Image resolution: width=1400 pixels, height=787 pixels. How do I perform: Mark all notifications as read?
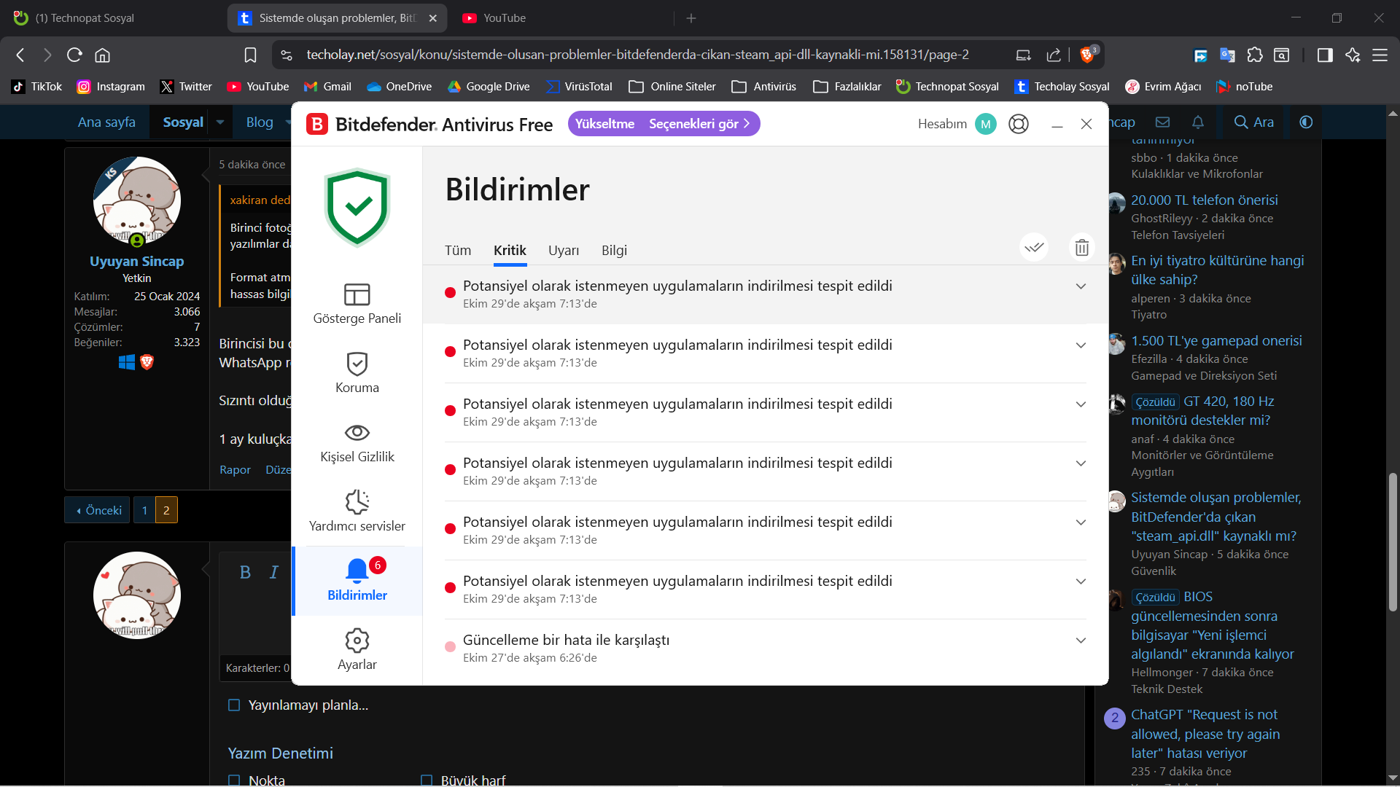pos(1034,248)
